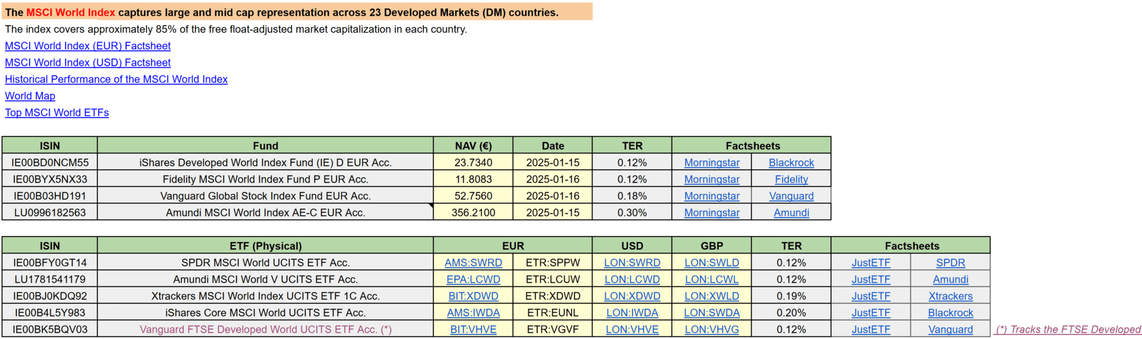Open Morningstar link in Amundi AE-C row
Viewport: 1142px width, 339px height.
tap(712, 213)
